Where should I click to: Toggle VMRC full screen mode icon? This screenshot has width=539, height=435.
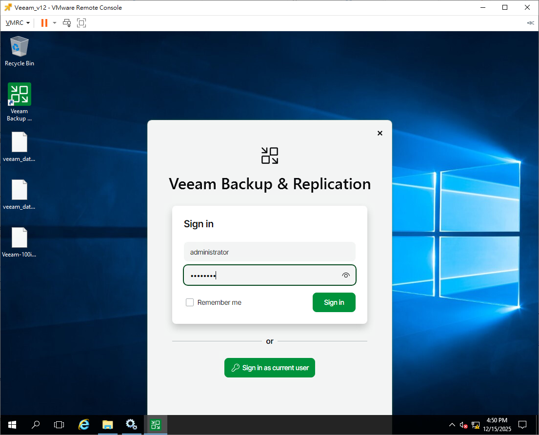tap(81, 23)
